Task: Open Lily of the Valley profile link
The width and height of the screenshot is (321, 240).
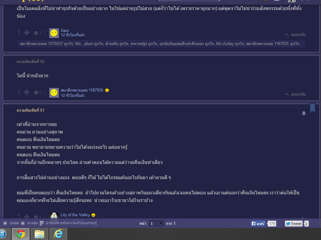Action: tap(75, 215)
